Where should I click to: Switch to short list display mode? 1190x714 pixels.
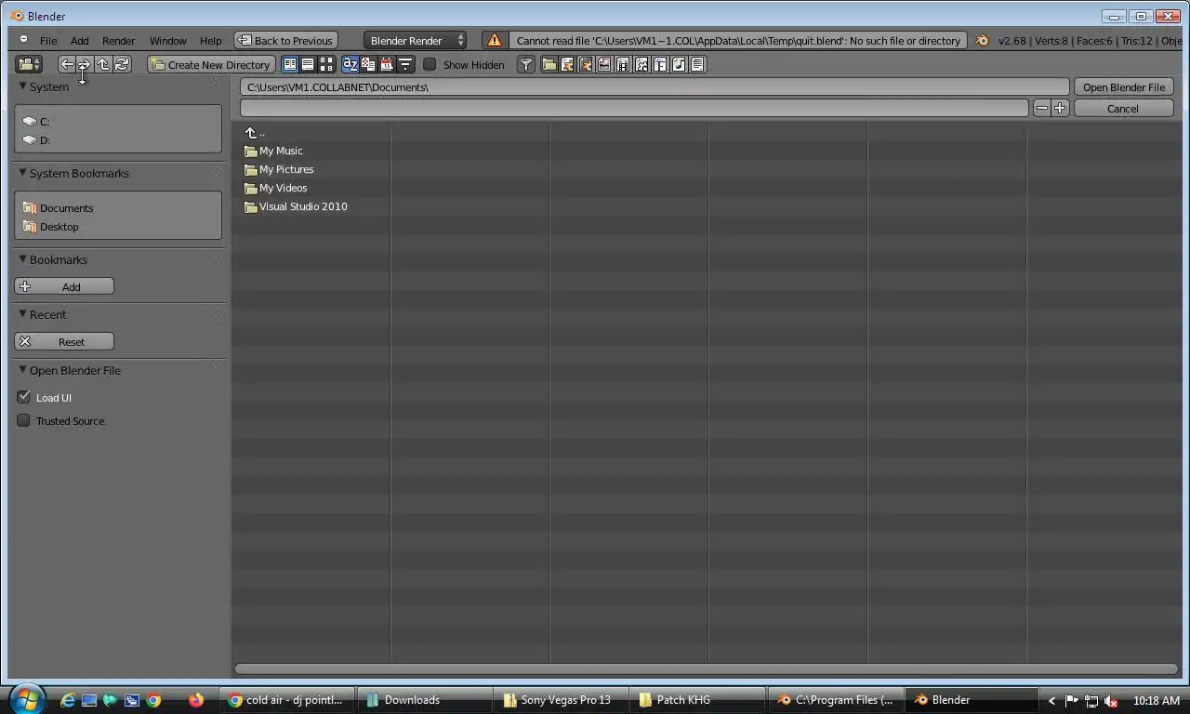coord(290,64)
